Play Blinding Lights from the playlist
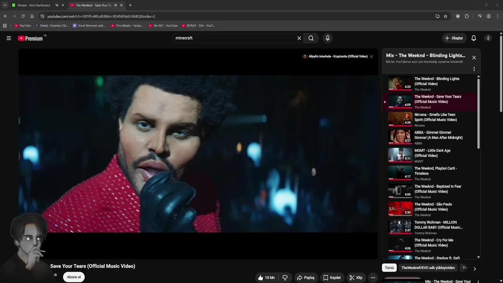503x283 pixels. (x=430, y=84)
